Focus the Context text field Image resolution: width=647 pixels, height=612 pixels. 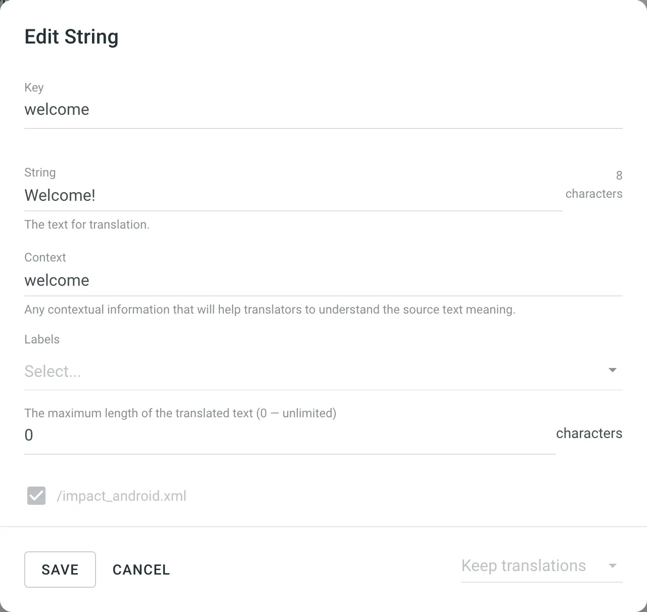pos(322,281)
